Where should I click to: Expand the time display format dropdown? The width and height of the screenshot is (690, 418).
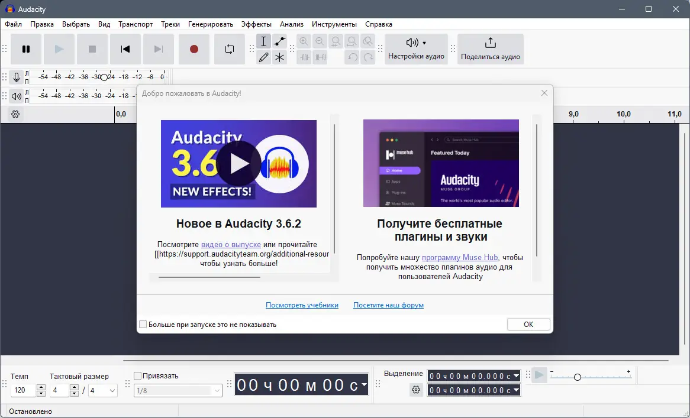[x=363, y=384]
